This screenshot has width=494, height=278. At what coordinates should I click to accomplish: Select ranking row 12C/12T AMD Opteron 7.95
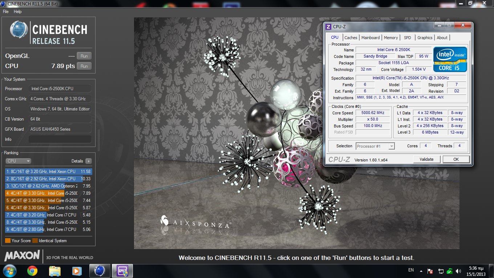tap(49, 186)
